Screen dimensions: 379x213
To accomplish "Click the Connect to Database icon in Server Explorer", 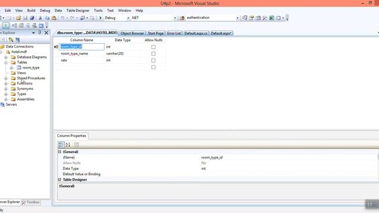I will pyautogui.click(x=11, y=40).
